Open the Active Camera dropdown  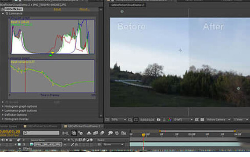pyautogui.click(x=218, y=120)
